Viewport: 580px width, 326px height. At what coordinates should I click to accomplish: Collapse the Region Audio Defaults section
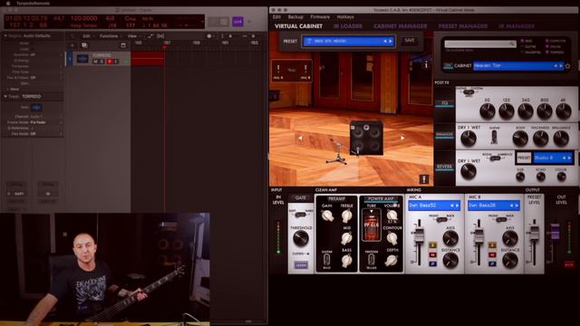[5, 36]
